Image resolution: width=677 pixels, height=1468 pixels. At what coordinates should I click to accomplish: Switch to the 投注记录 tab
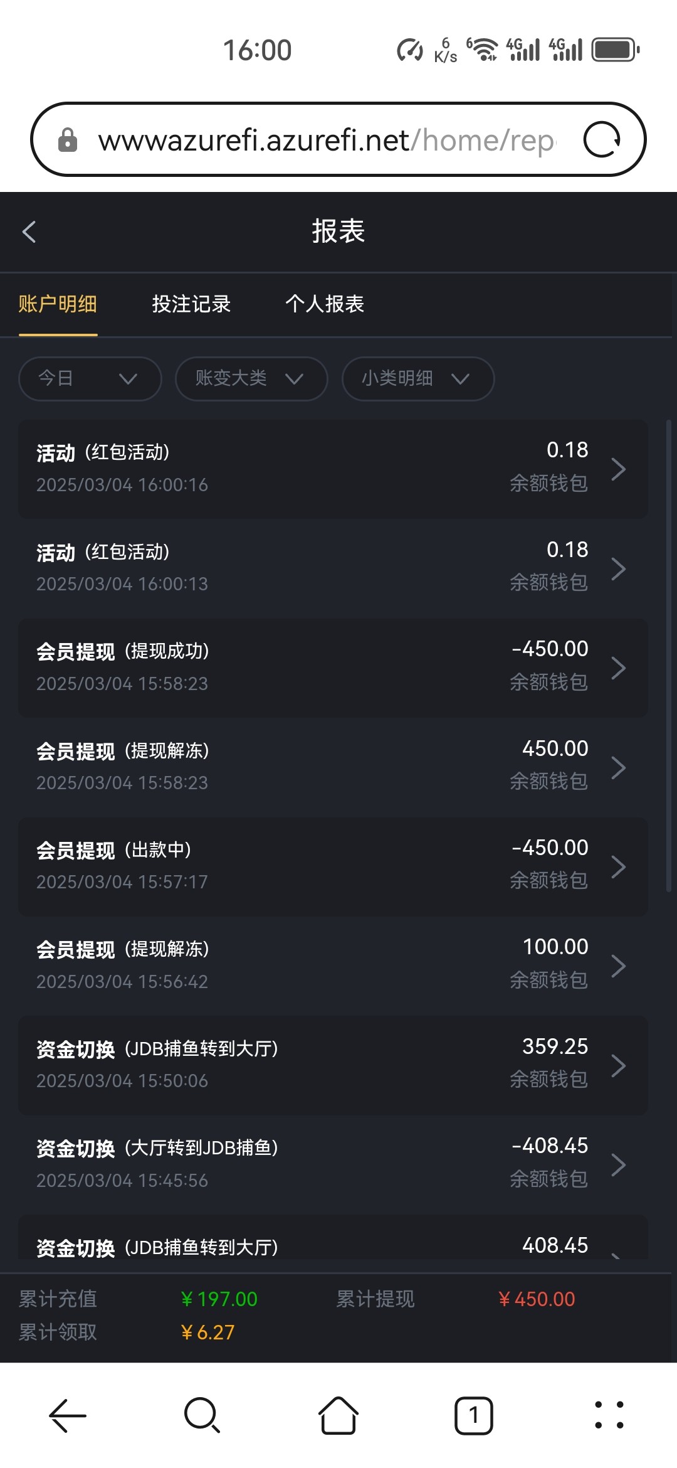point(191,304)
